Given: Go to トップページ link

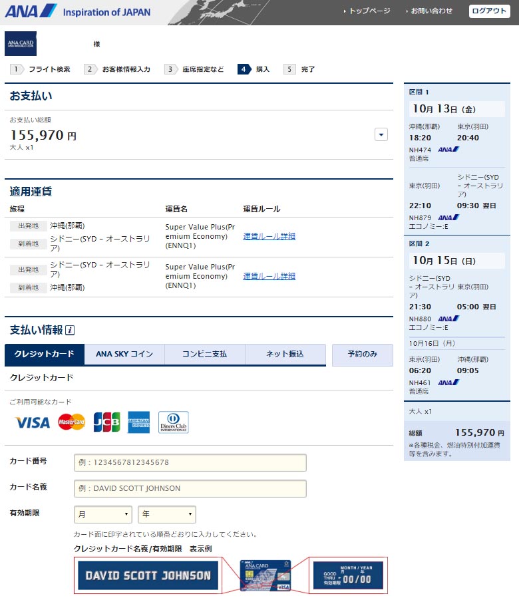Looking at the screenshot, I should click(x=369, y=11).
